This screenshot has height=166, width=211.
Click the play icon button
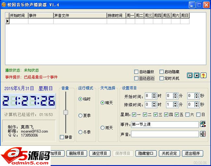pyautogui.click(x=190, y=75)
